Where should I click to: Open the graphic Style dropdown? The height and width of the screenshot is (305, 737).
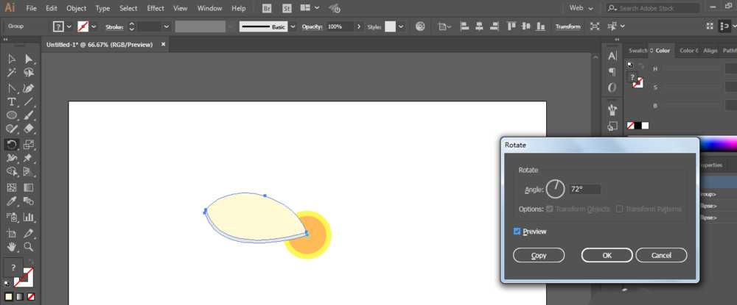(401, 26)
